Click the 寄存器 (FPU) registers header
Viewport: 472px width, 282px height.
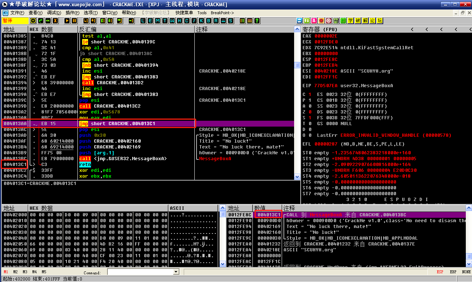pos(320,29)
